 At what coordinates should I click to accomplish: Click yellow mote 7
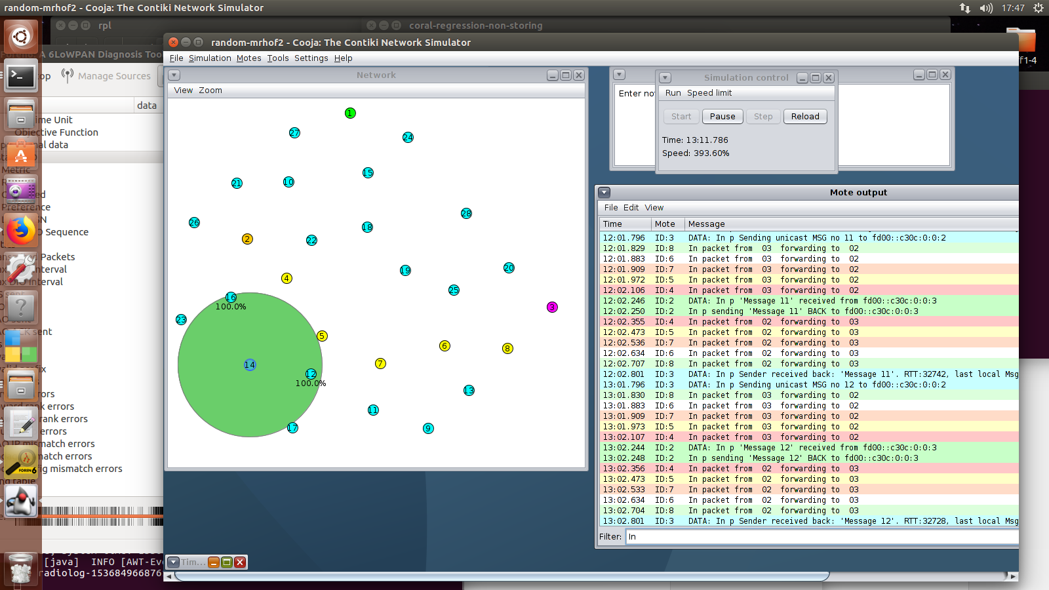coord(380,364)
